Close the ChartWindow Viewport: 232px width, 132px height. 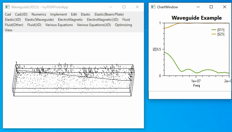pos(224,7)
